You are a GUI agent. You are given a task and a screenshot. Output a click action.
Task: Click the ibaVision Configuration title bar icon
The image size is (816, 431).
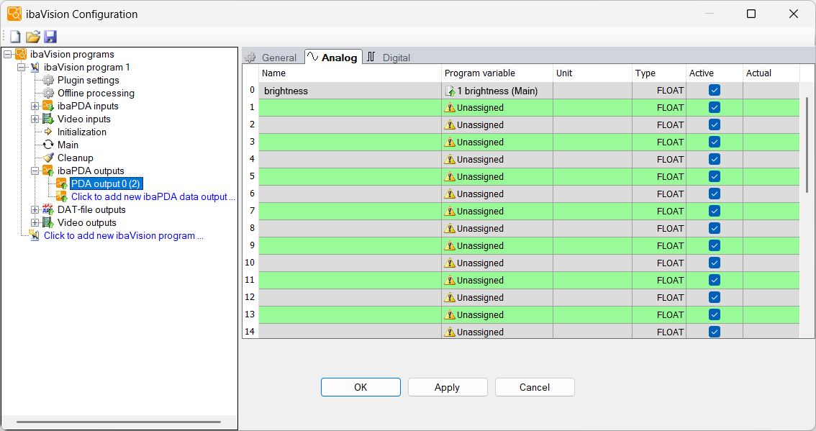coord(14,14)
